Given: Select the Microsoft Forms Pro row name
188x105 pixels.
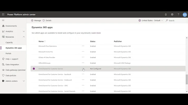Looking at the screenshot, I should (45, 52).
